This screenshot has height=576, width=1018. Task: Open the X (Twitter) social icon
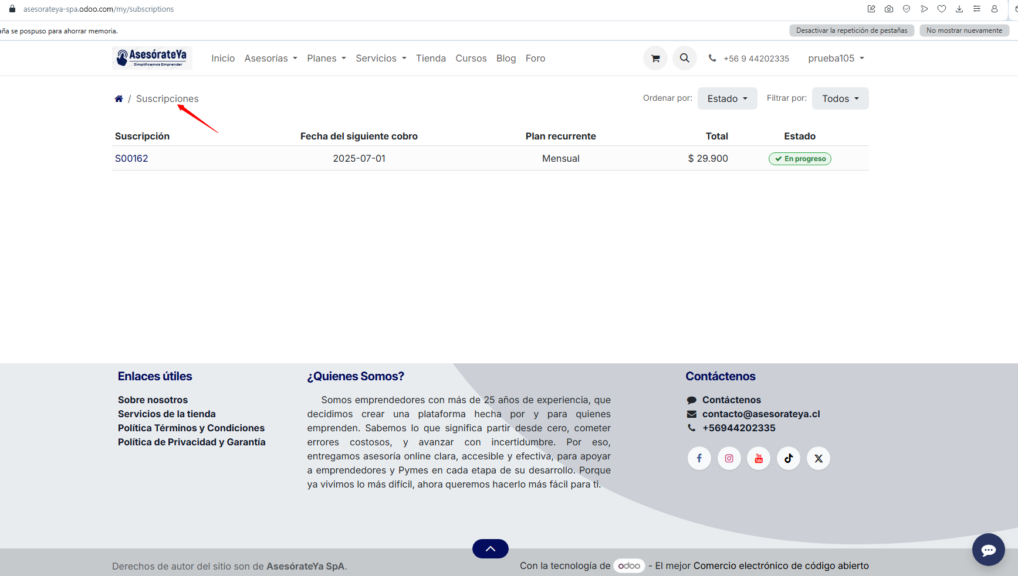tap(819, 458)
